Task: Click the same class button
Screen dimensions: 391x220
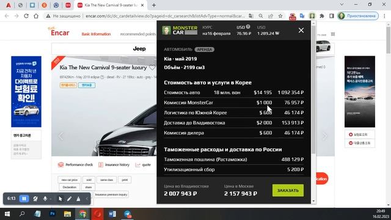Action: pyautogui.click(x=106, y=180)
